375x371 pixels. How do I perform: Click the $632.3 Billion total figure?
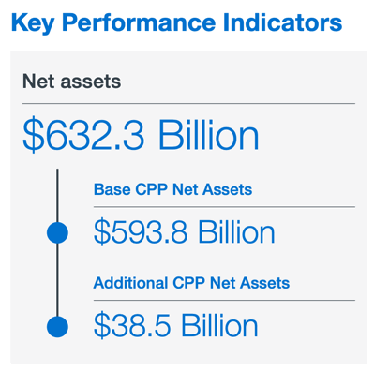141,133
